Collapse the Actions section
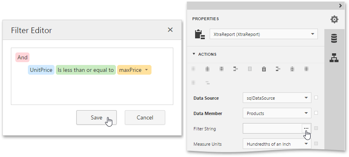 tap(193, 54)
